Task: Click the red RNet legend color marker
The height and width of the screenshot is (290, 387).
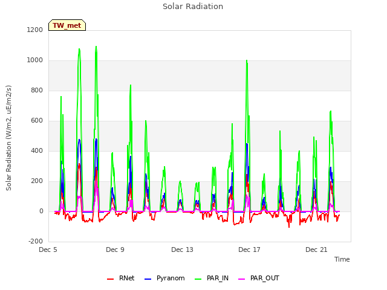Action: click(x=110, y=279)
